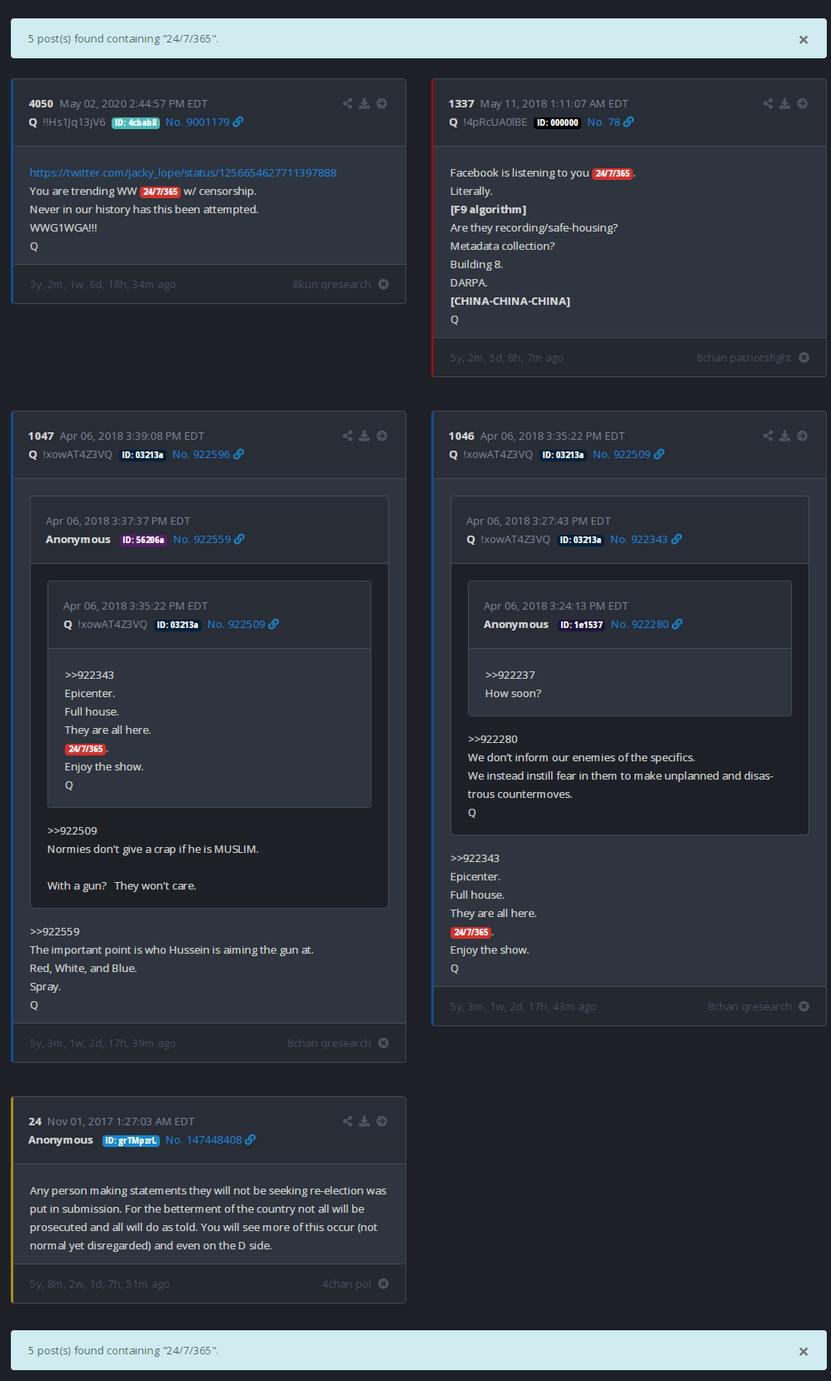Click '4chan pol' source label
Viewport: 831px width, 1381px height.
point(347,1284)
